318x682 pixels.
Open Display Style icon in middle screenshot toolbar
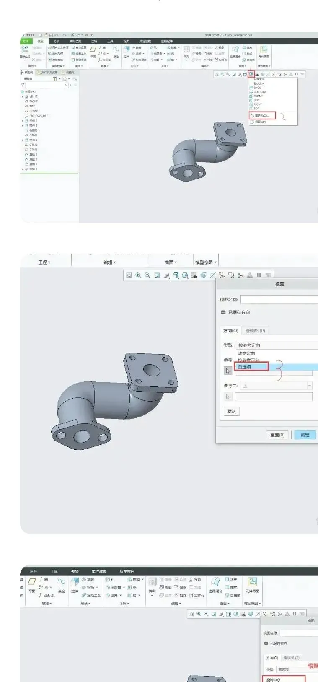tap(176, 275)
